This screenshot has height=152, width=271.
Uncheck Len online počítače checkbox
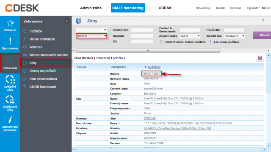pos(210,42)
